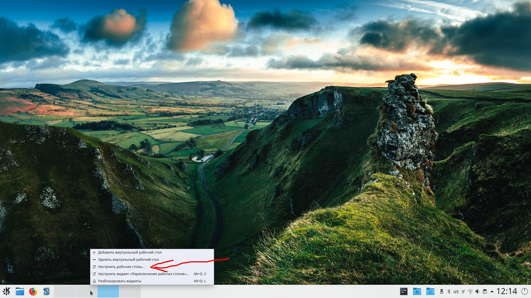Select 'Добавить виртуальный рабочий стол'
This screenshot has height=298, width=531.
pyautogui.click(x=130, y=252)
